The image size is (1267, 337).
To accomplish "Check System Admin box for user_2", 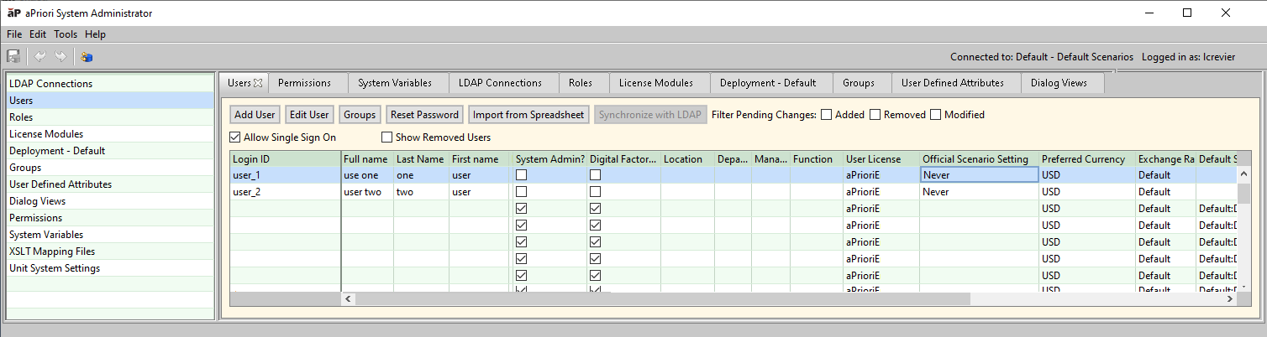I will [x=522, y=192].
